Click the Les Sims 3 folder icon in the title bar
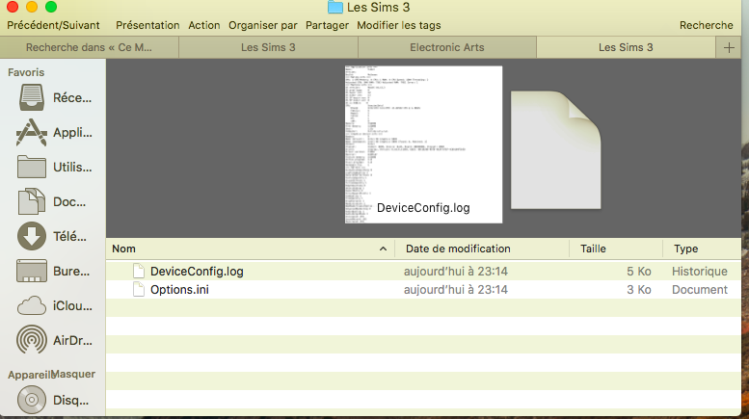749x419 pixels. (335, 7)
